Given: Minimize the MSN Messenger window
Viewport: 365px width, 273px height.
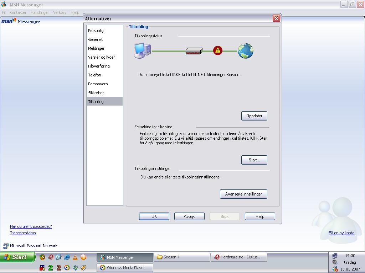Looking at the screenshot, I should pos(344,4).
